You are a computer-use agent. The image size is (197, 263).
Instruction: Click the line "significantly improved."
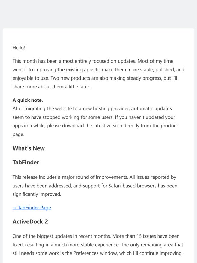[x=37, y=194]
